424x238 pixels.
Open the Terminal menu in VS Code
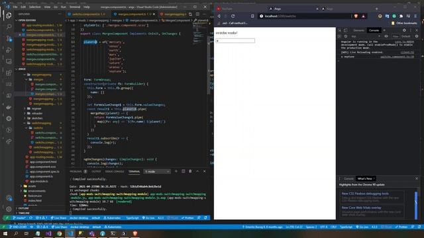(75, 7)
